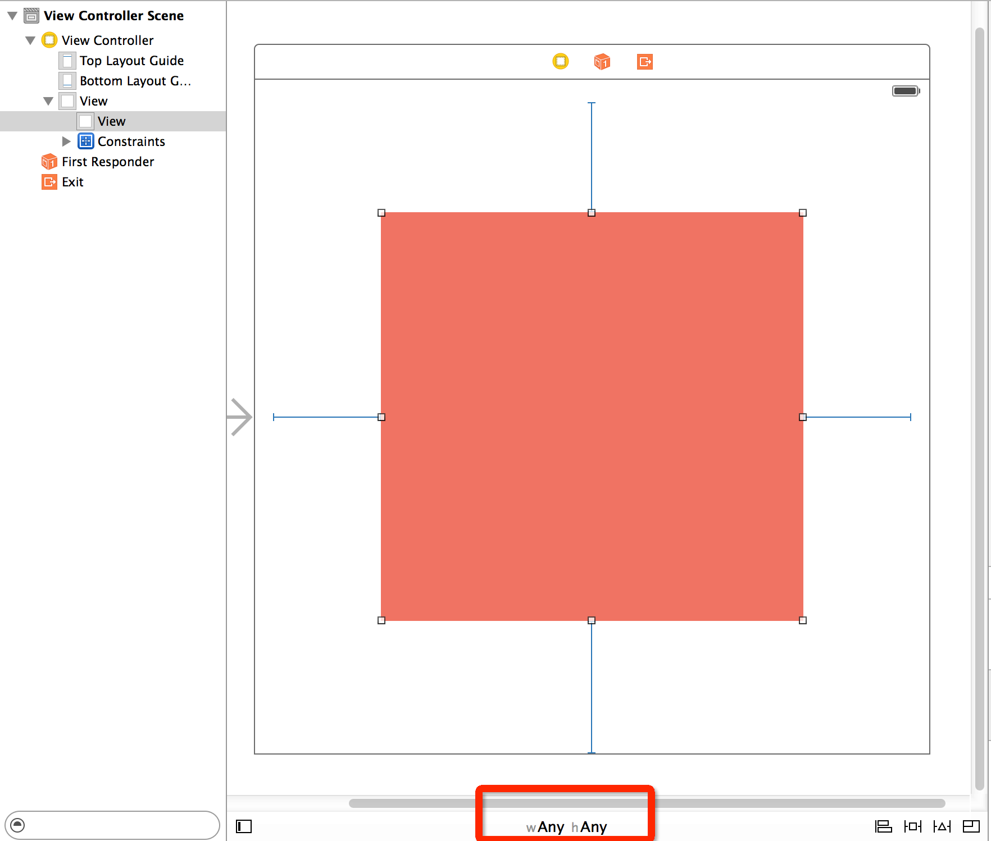Expand the Constraints group in the outline
Screen dimensions: 991x841
tap(67, 141)
